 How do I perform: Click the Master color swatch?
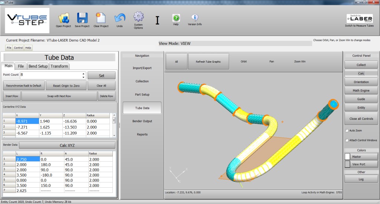pos(348,157)
